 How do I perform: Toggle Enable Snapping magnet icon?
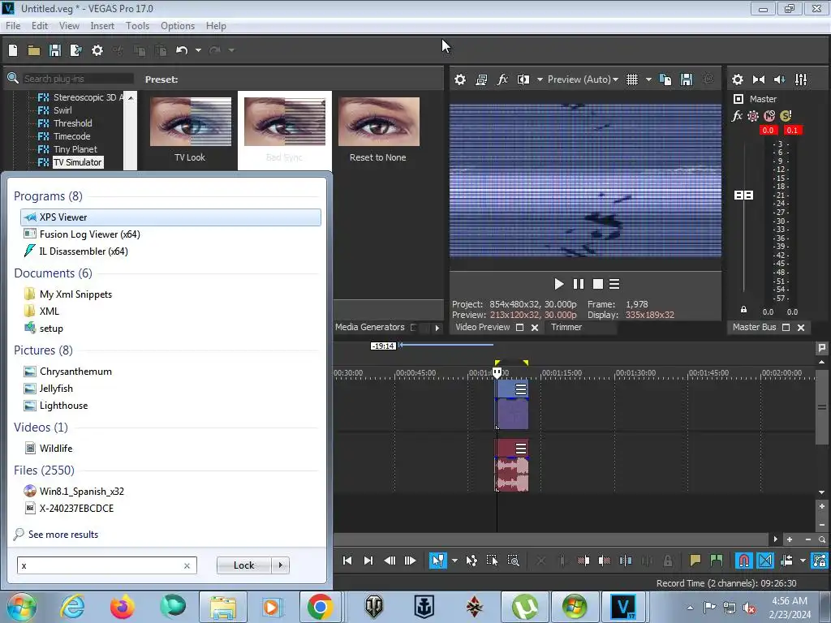coord(744,561)
